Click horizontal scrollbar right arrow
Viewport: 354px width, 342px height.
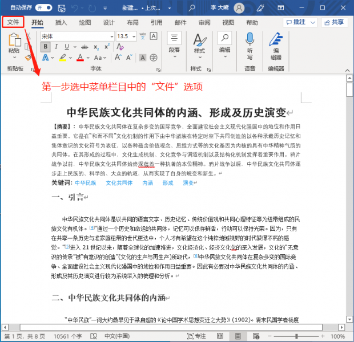click(341, 327)
